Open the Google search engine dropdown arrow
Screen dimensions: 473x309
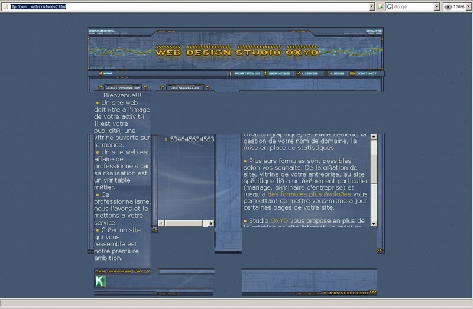(436, 6)
